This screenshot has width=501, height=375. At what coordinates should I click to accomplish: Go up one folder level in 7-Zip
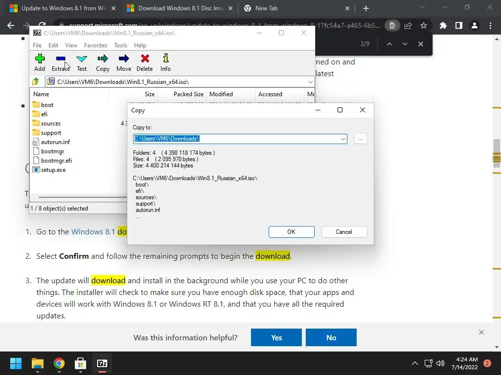coord(36,82)
